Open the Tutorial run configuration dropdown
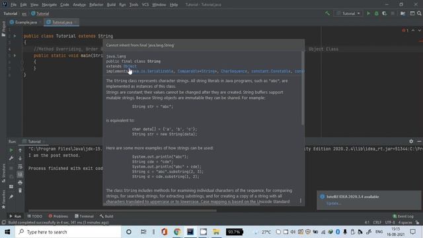423x238 pixels. point(348,13)
